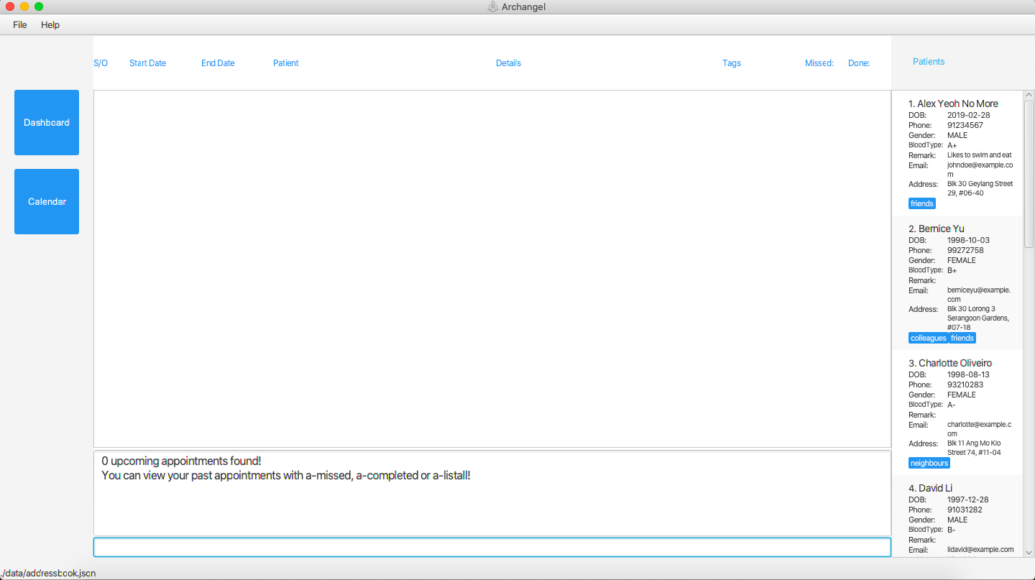The height and width of the screenshot is (580, 1035).
Task: Click email charlotte@example.com
Action: 980,429
